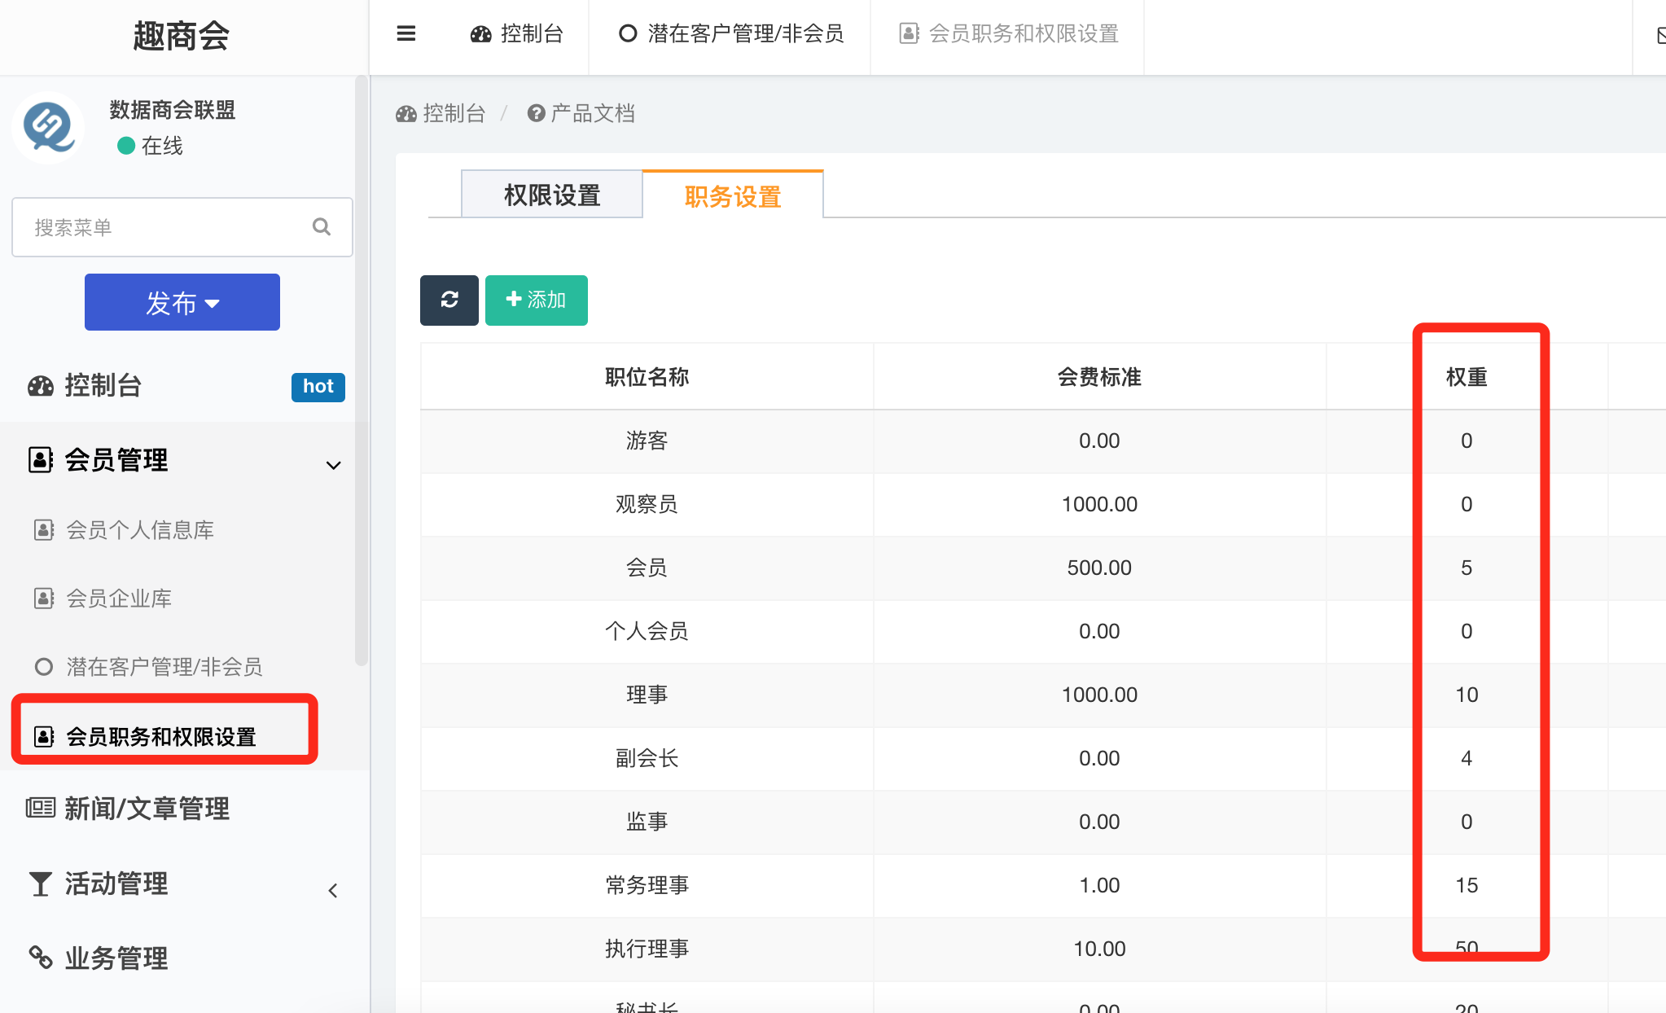This screenshot has height=1013, width=1666.
Task: Click the envelope icon at top right
Action: pyautogui.click(x=1659, y=36)
